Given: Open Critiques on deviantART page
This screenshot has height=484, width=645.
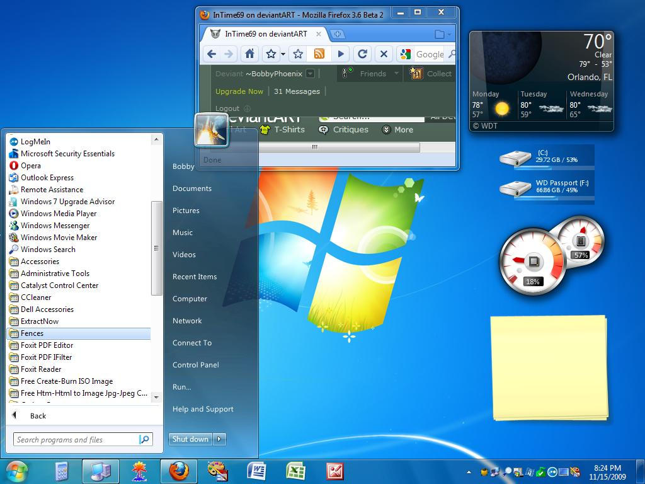Looking at the screenshot, I should [x=343, y=130].
